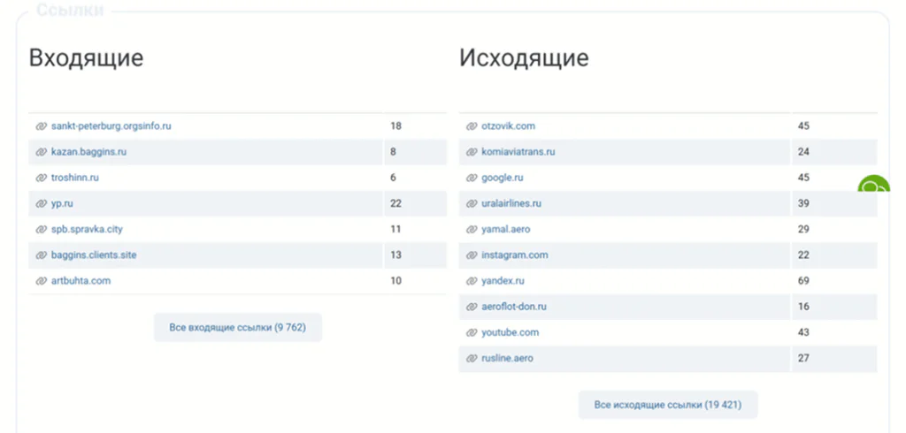Show all incoming links (9 762)
The image size is (906, 433).
pos(237,328)
